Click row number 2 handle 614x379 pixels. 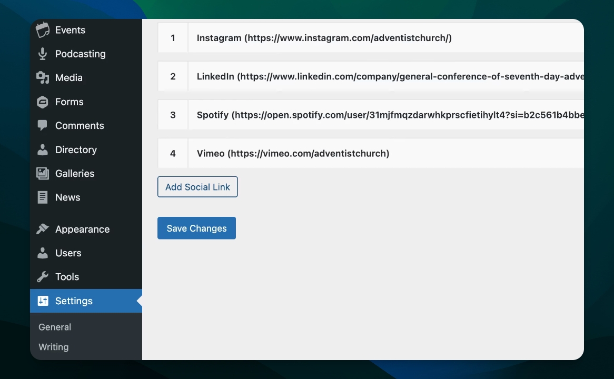(x=173, y=76)
